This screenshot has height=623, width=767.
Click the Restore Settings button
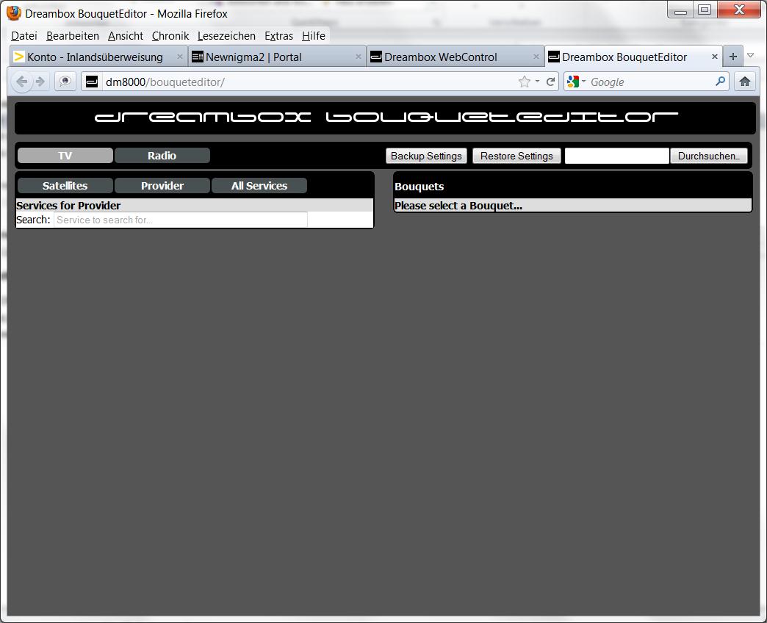(x=516, y=156)
